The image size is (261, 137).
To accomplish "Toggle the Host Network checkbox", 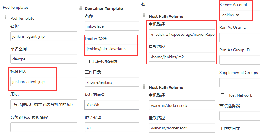I will click(x=223, y=95).
